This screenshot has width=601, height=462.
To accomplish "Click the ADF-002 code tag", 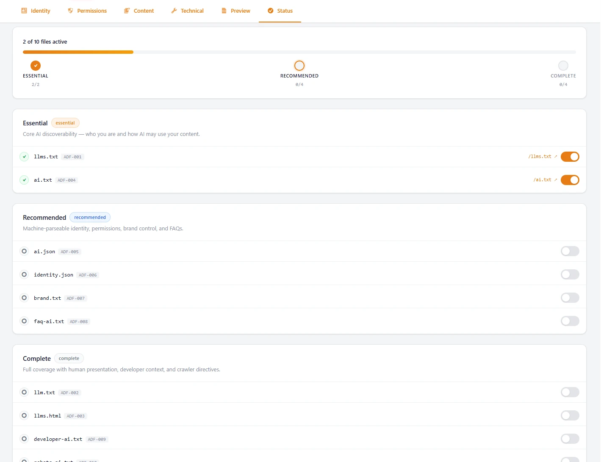I will pyautogui.click(x=69, y=393).
